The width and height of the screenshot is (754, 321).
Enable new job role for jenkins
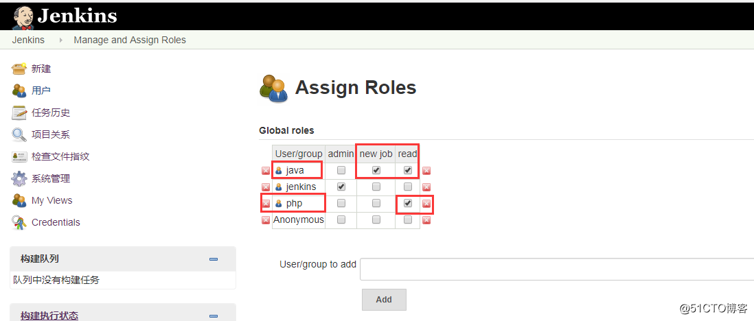click(376, 187)
